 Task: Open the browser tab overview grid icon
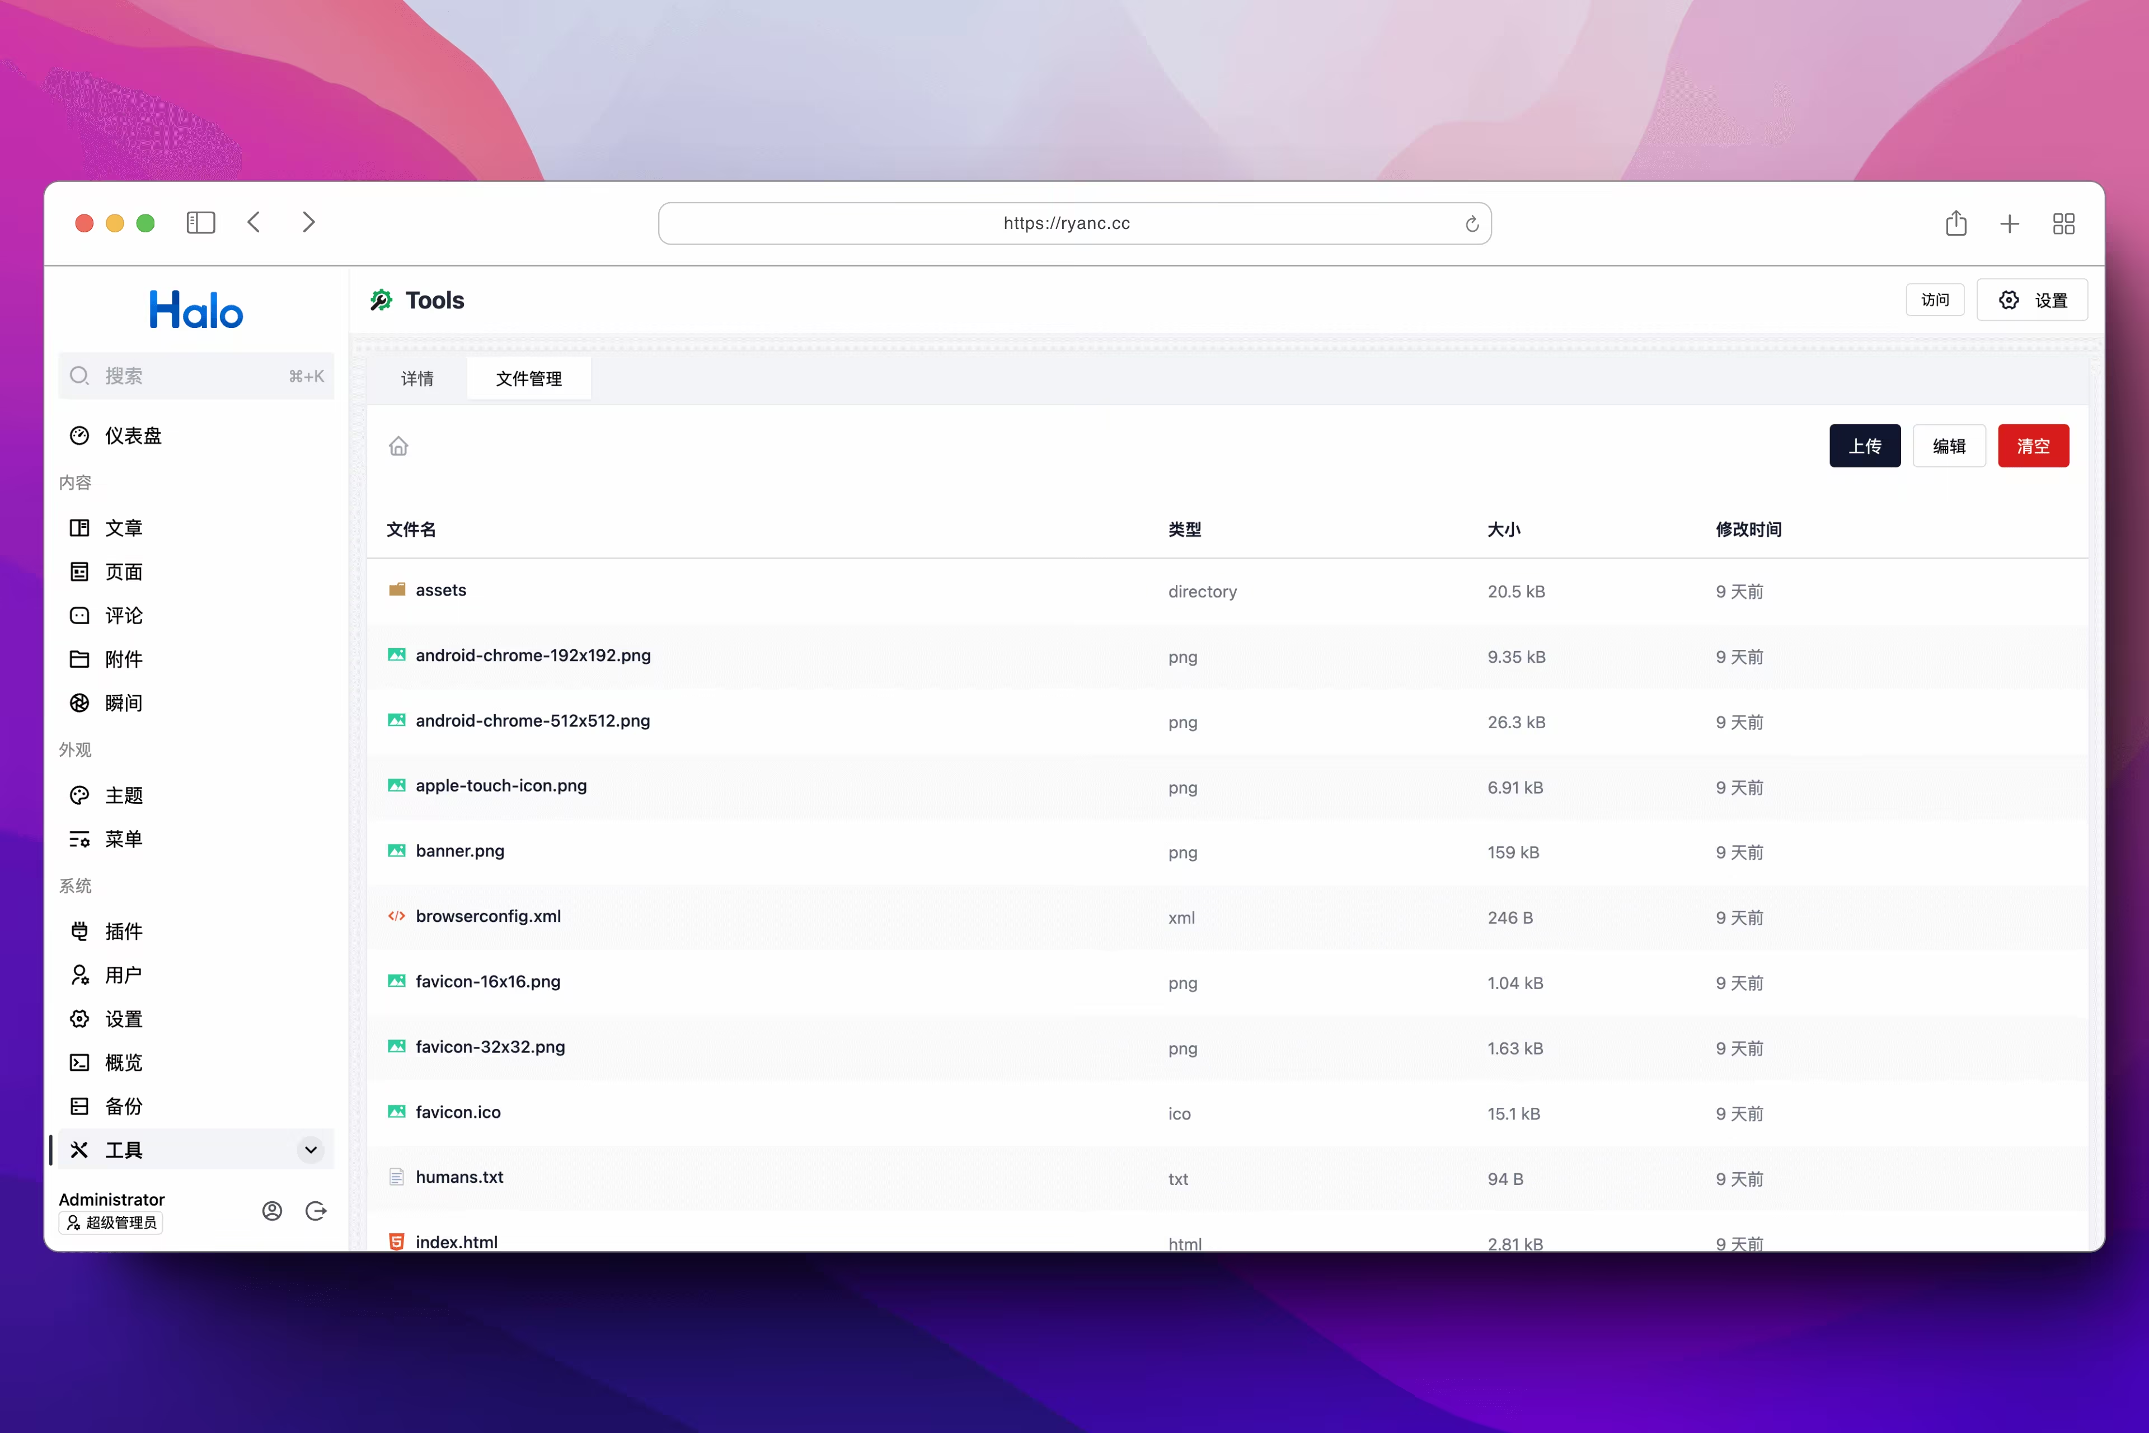[2063, 224]
